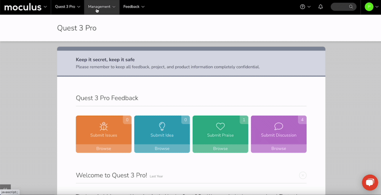Click the count badge on Submit Praise
381x195 pixels.
pos(244,120)
